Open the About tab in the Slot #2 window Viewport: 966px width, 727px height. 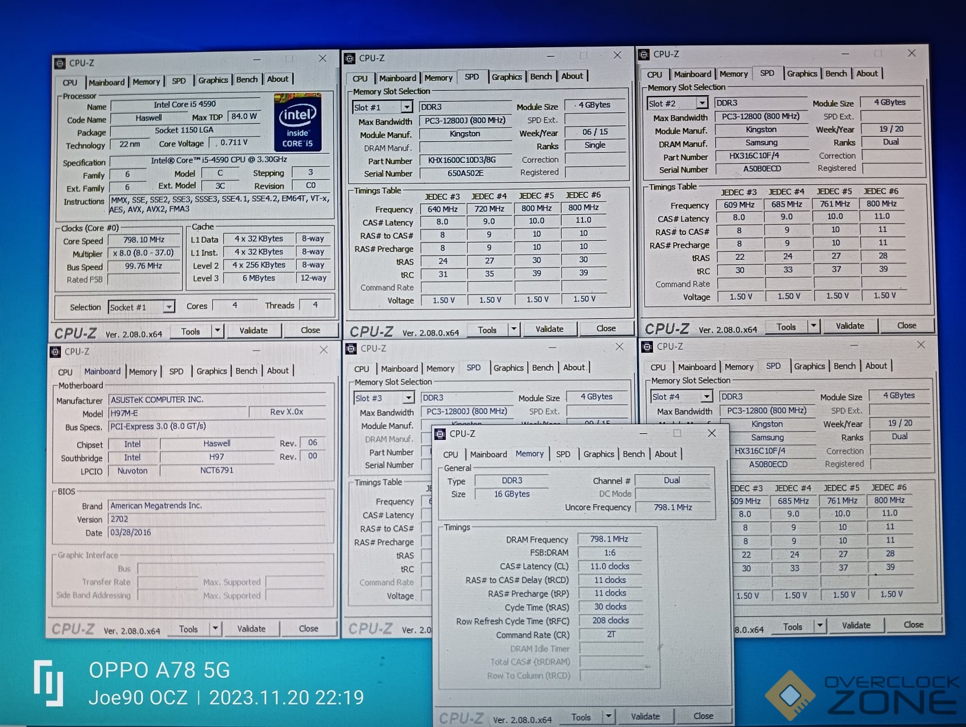[867, 73]
